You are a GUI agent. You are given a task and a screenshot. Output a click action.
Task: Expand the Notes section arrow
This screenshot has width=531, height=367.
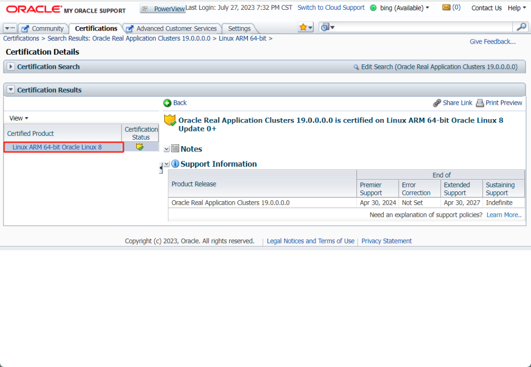click(x=166, y=149)
